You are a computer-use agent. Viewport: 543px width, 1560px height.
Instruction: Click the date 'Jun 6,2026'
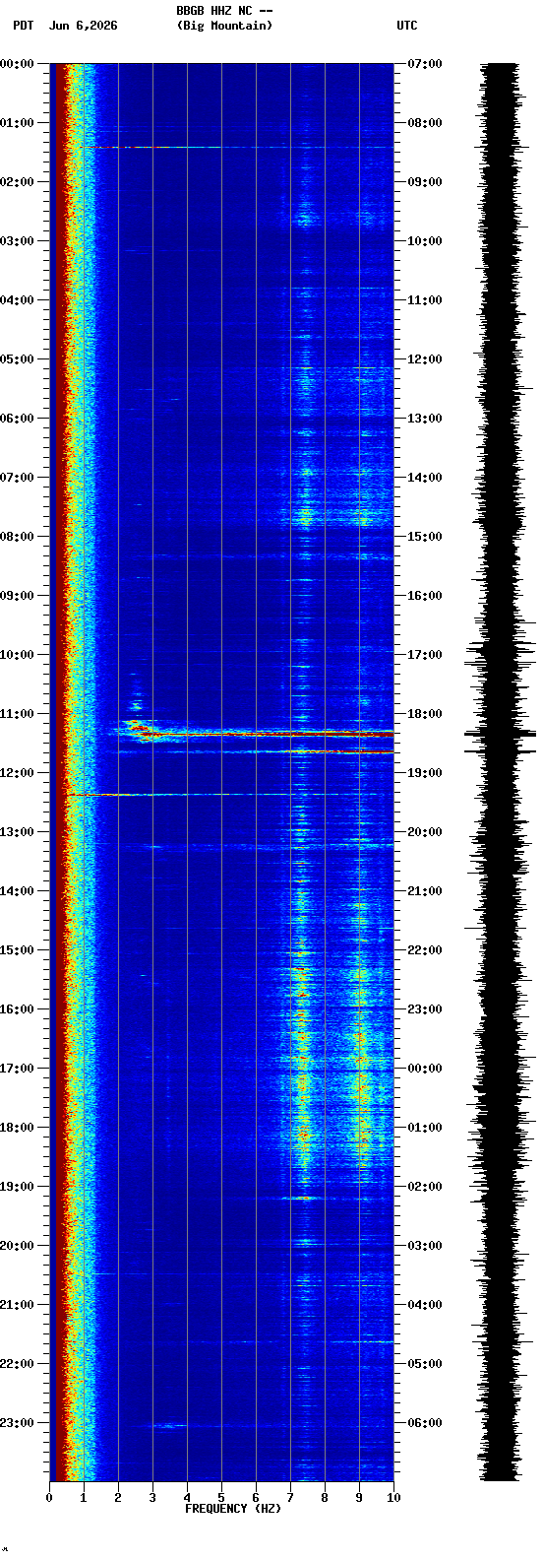point(83,26)
